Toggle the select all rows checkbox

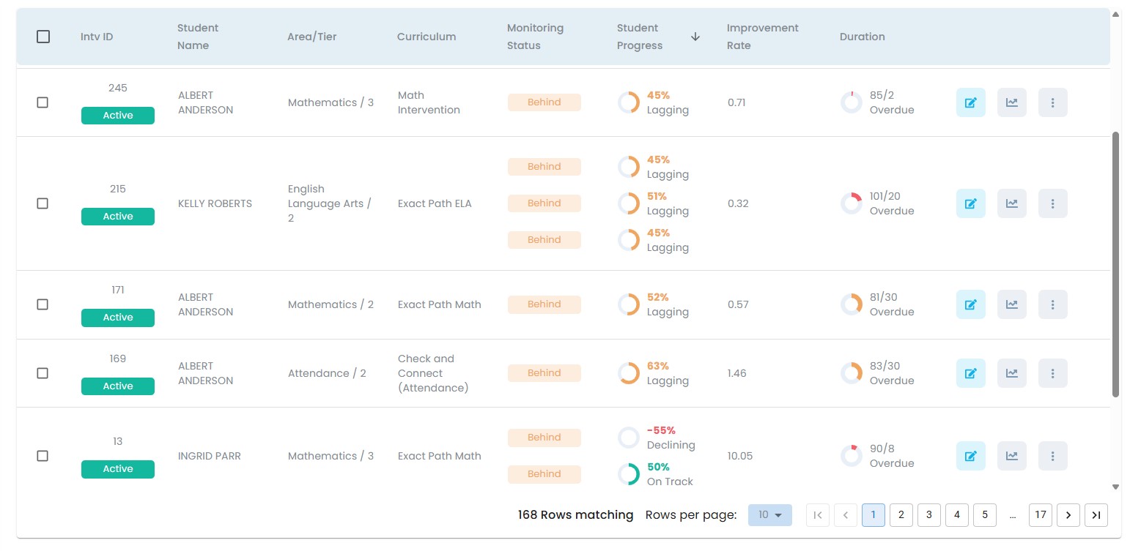point(43,37)
